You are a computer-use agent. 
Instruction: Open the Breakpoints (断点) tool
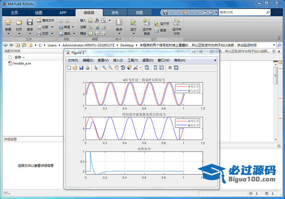point(119,22)
